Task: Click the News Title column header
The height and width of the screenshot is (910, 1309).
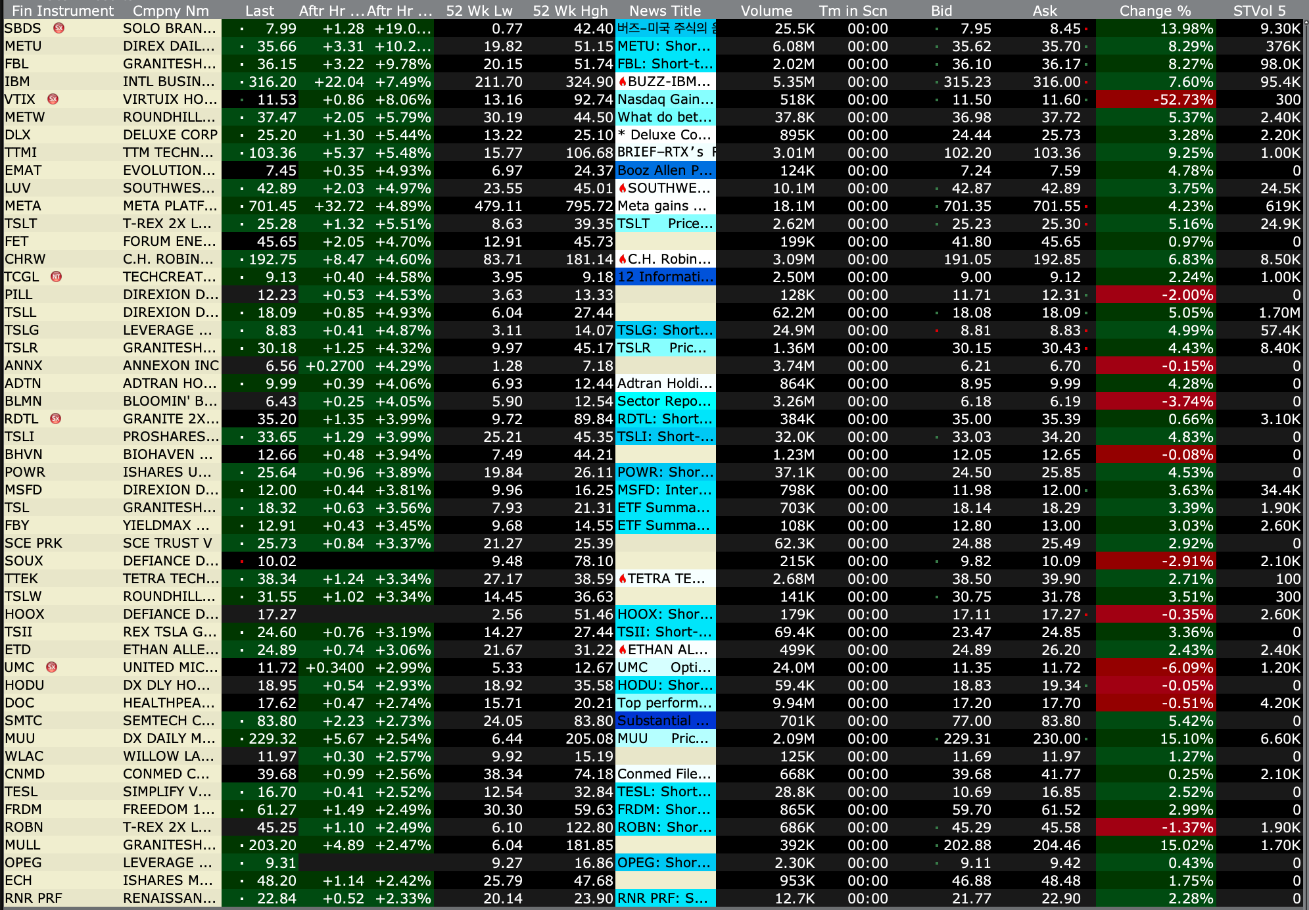Action: pos(665,11)
